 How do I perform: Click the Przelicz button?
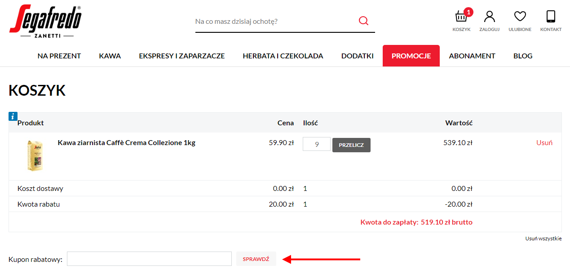[x=351, y=145]
